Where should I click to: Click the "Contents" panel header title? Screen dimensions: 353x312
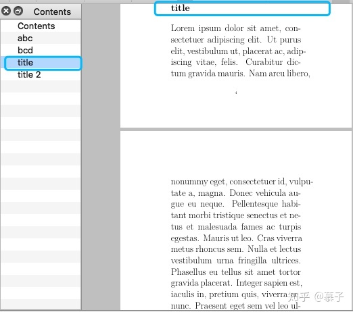[x=52, y=11]
